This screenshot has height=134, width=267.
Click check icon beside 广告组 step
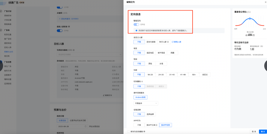tap(1, 30)
